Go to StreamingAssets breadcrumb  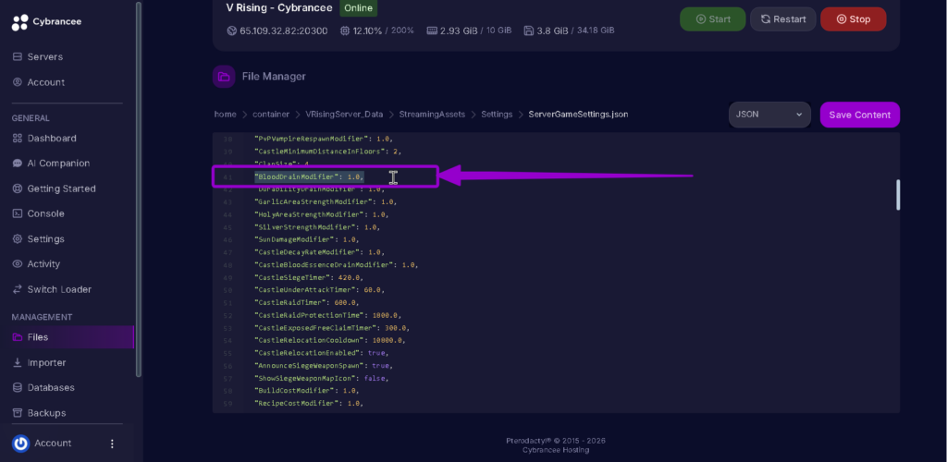[432, 114]
